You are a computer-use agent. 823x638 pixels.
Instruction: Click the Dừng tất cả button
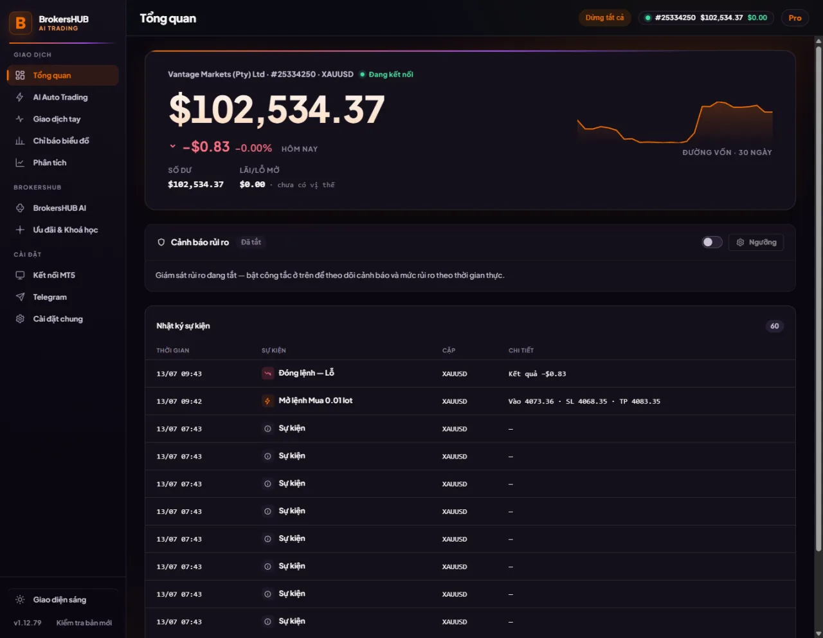[x=604, y=18]
